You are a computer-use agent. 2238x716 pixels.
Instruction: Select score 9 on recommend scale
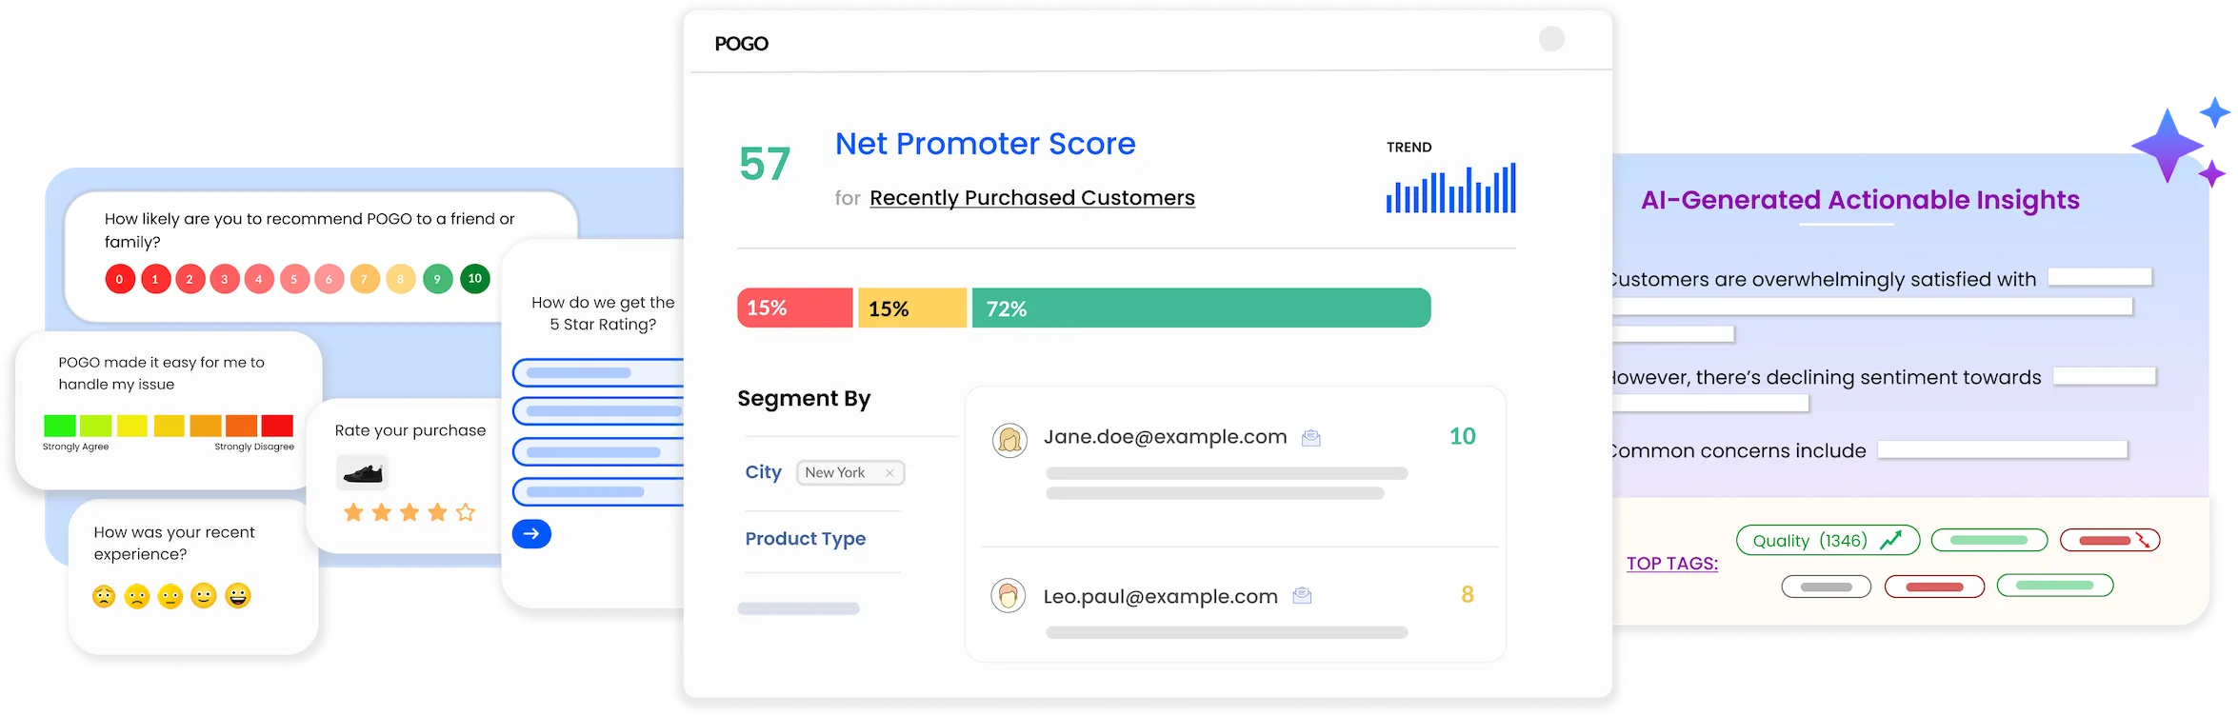coord(437,279)
